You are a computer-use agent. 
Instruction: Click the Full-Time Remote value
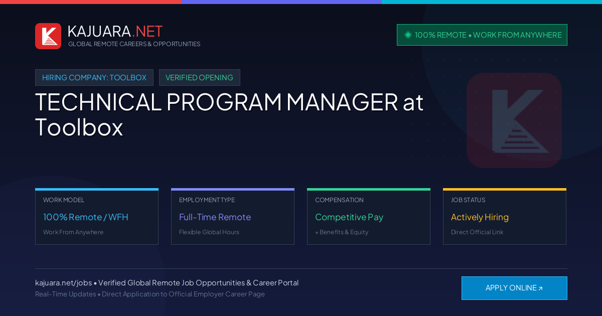point(215,217)
